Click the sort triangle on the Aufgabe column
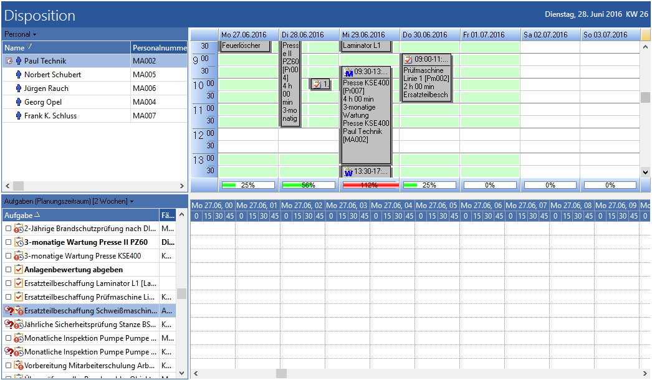This screenshot has height=380, width=652. coord(37,214)
